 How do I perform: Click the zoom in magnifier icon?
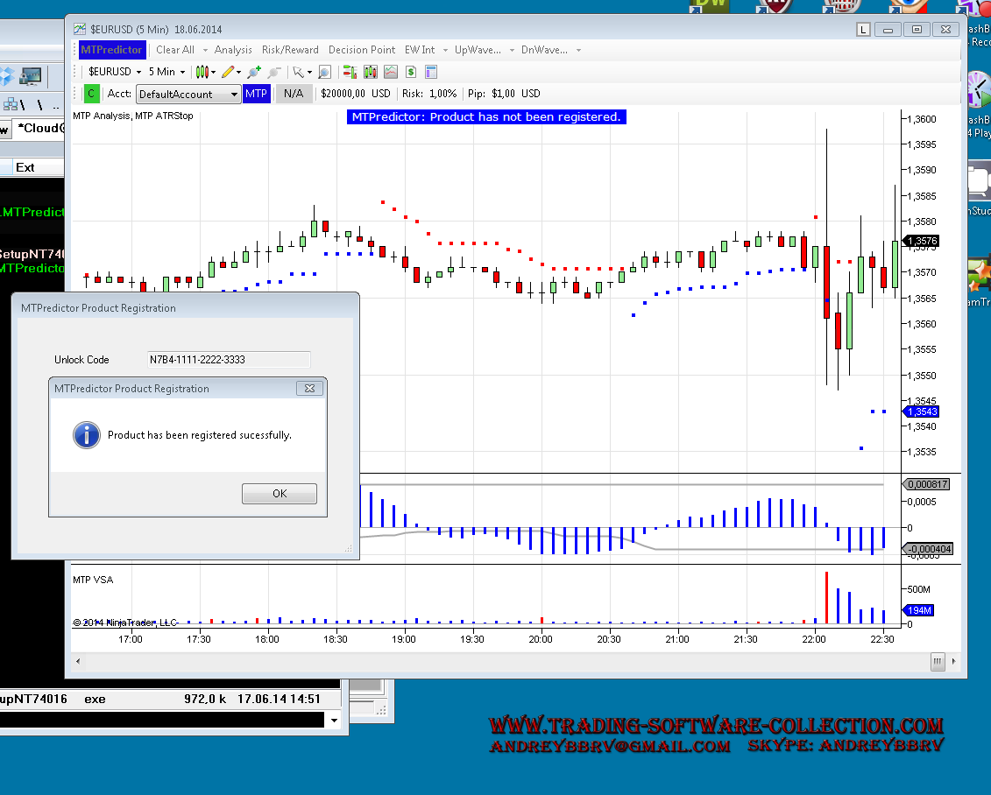tap(254, 72)
